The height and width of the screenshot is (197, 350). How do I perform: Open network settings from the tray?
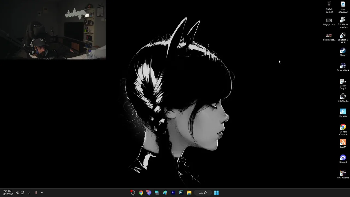pos(22,193)
